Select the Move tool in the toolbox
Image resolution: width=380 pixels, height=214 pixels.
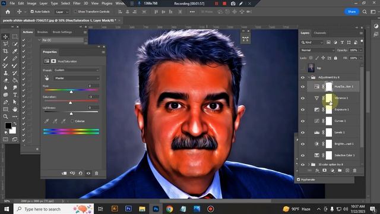pyautogui.click(x=5, y=37)
